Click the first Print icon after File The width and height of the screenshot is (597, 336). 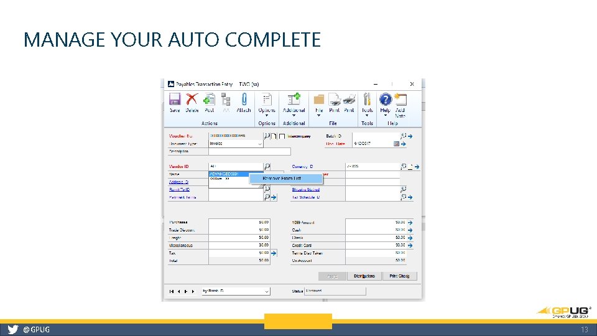[x=335, y=100]
